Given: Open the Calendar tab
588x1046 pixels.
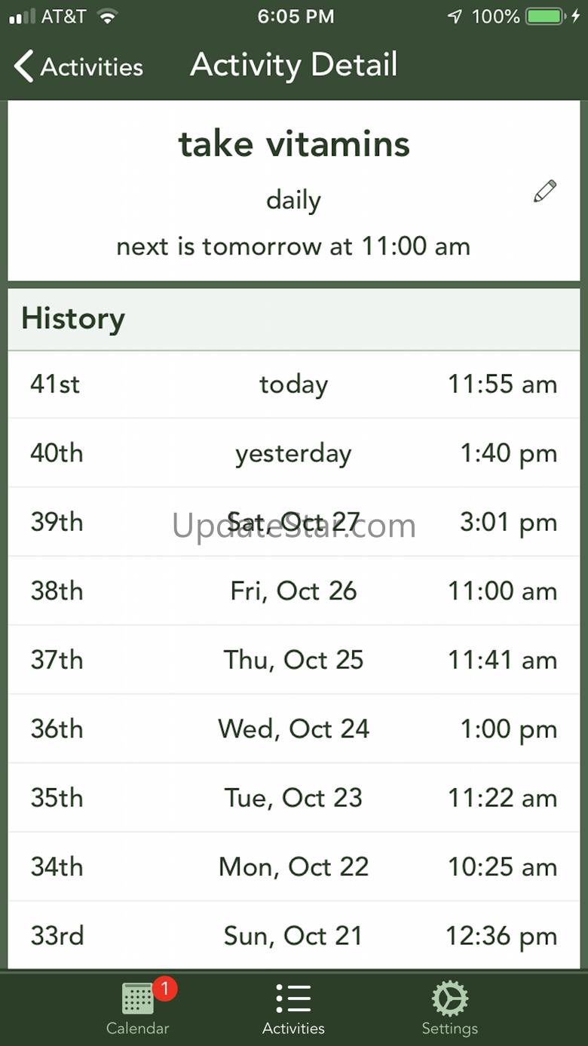Looking at the screenshot, I should coord(138,1008).
